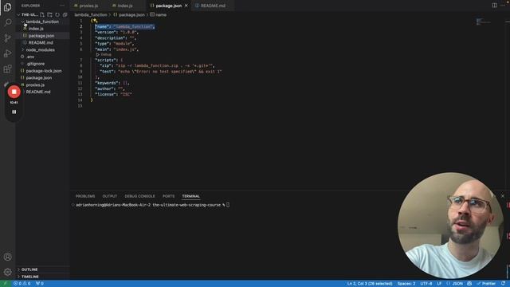Viewport: 510px width, 287px height.
Task: Close the package.json editor tab
Action: (186, 6)
